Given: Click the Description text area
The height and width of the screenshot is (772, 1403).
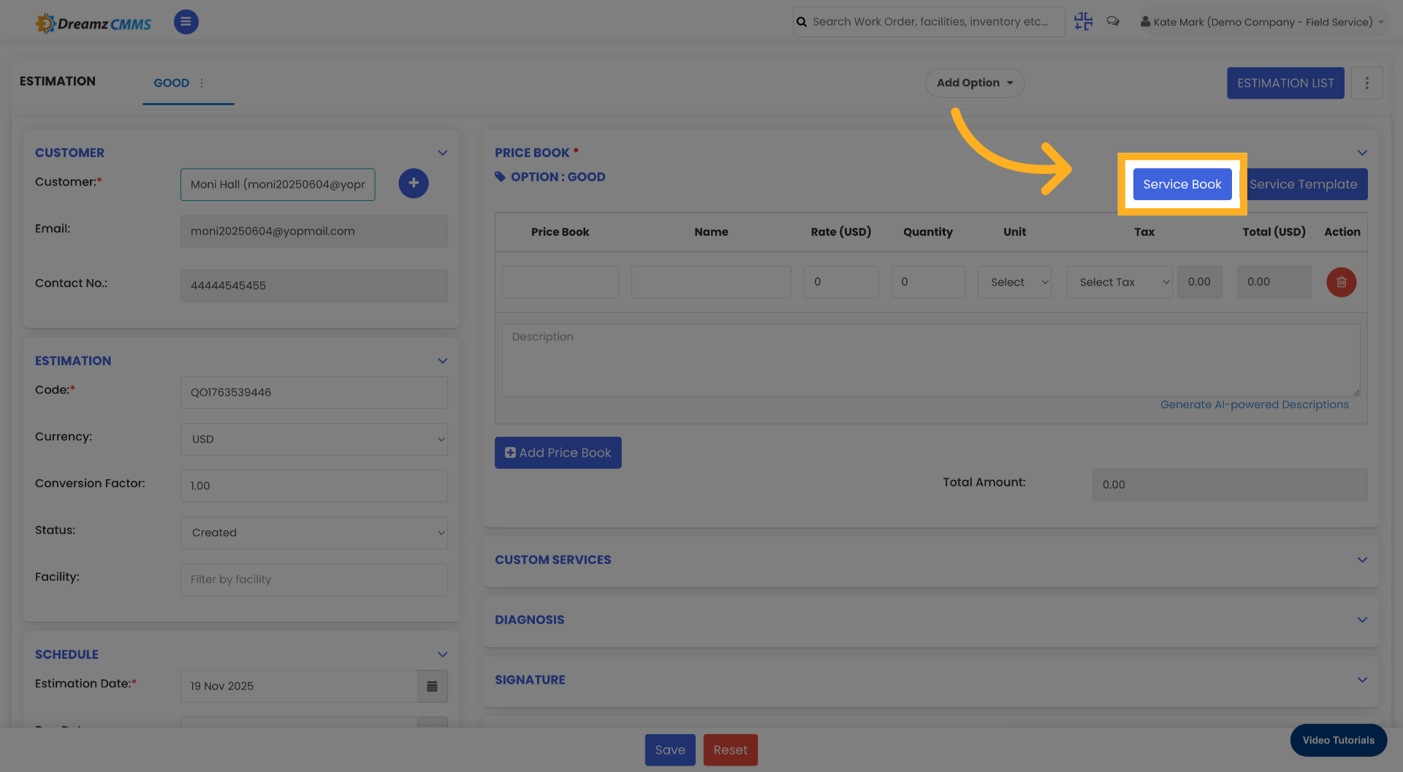Looking at the screenshot, I should [931, 360].
